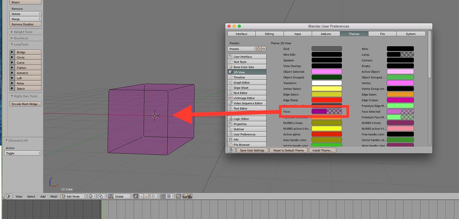Select Dope Sheet theme section
The height and width of the screenshot is (219, 459).
pyautogui.click(x=247, y=88)
